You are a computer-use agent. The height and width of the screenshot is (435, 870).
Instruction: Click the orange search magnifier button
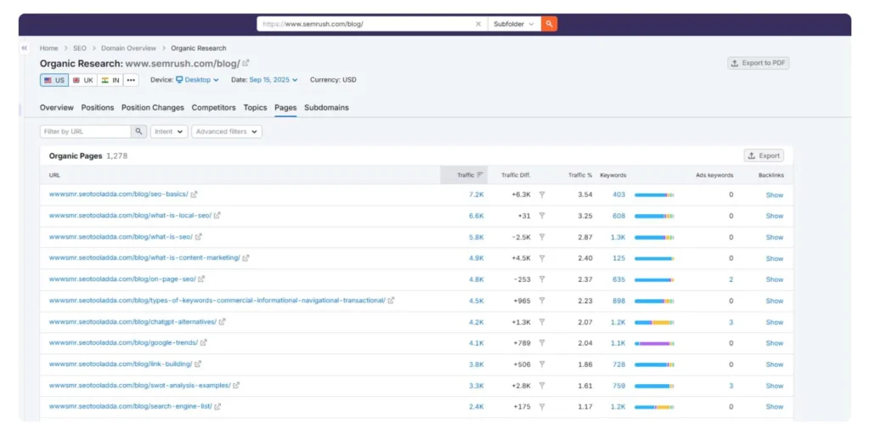[549, 24]
